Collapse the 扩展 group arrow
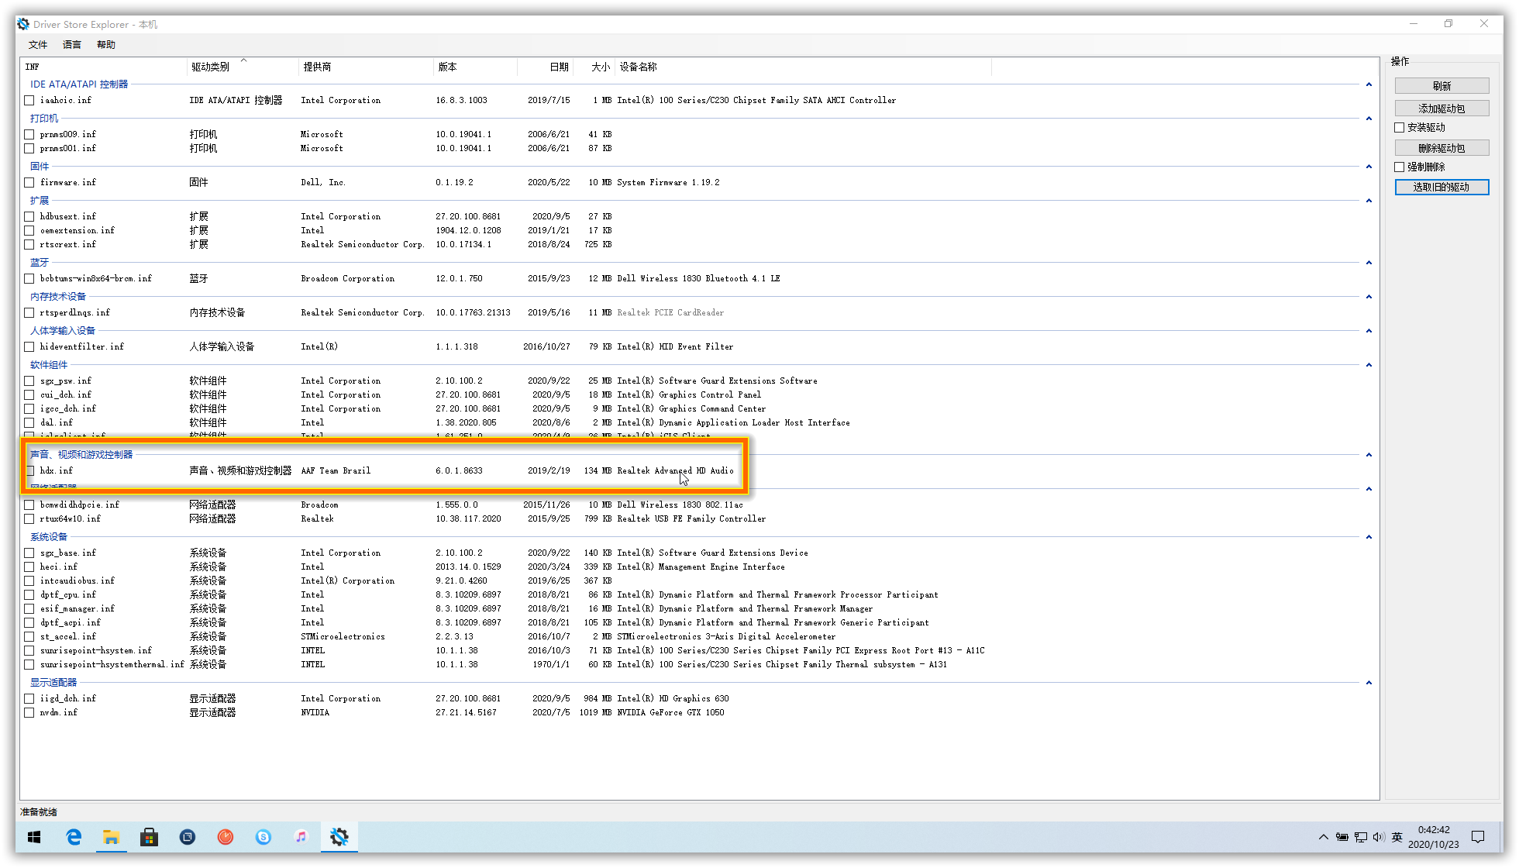This screenshot has width=1519, height=868. 1369,201
